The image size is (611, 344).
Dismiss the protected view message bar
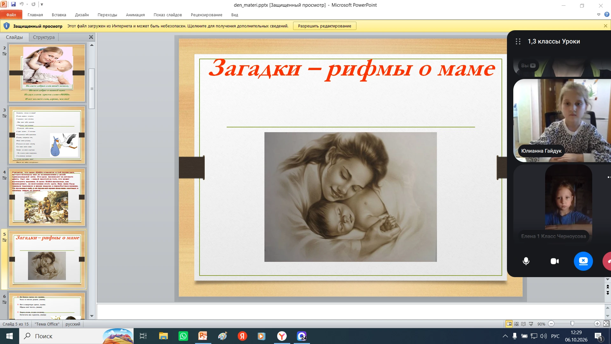pos(605,26)
